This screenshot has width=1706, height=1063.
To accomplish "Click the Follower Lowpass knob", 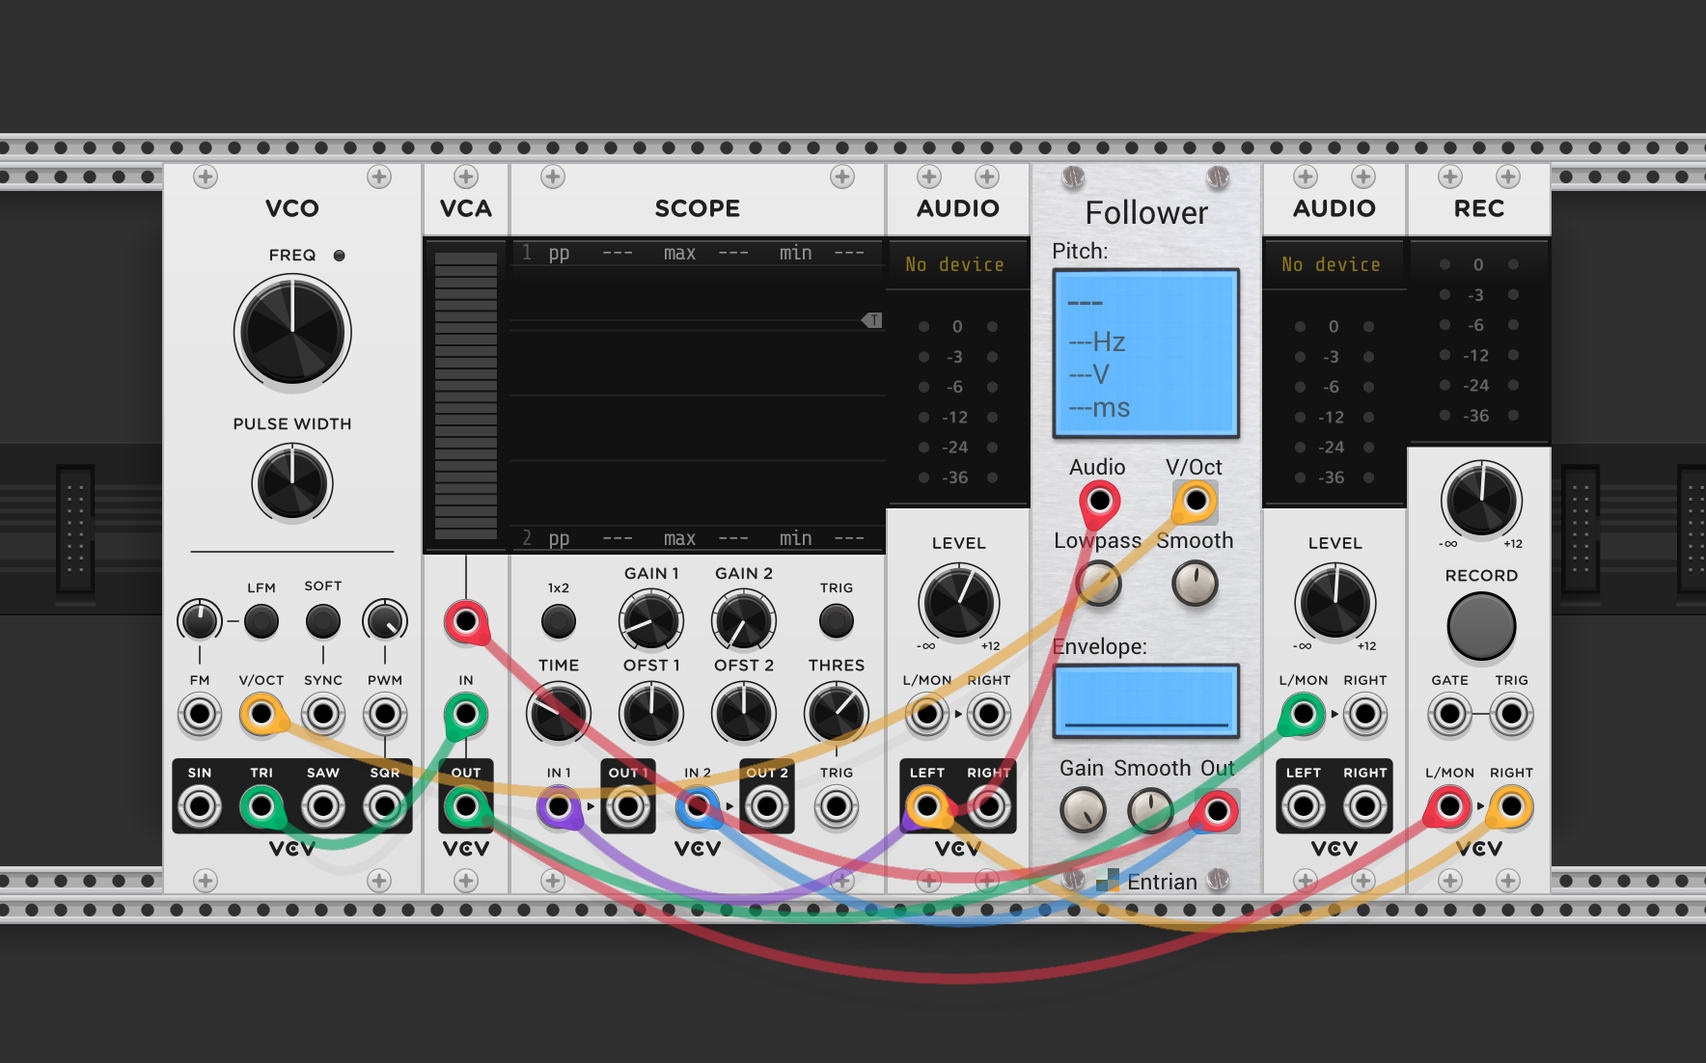I will click(1099, 584).
